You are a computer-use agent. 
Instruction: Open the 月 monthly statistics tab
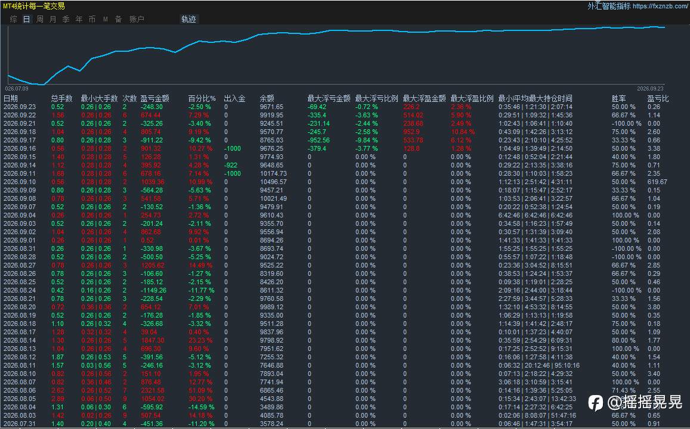point(53,19)
